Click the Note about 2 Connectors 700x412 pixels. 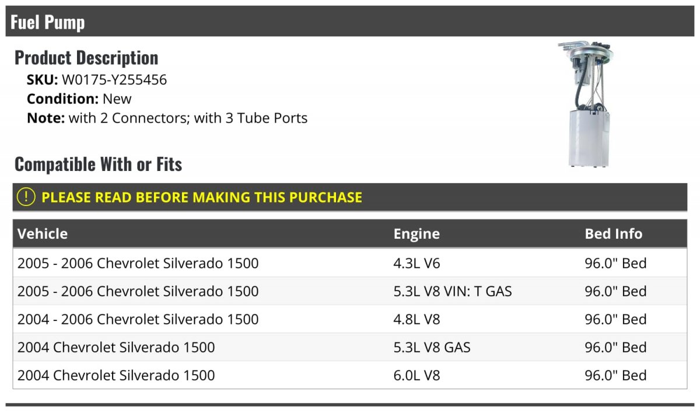(x=167, y=118)
